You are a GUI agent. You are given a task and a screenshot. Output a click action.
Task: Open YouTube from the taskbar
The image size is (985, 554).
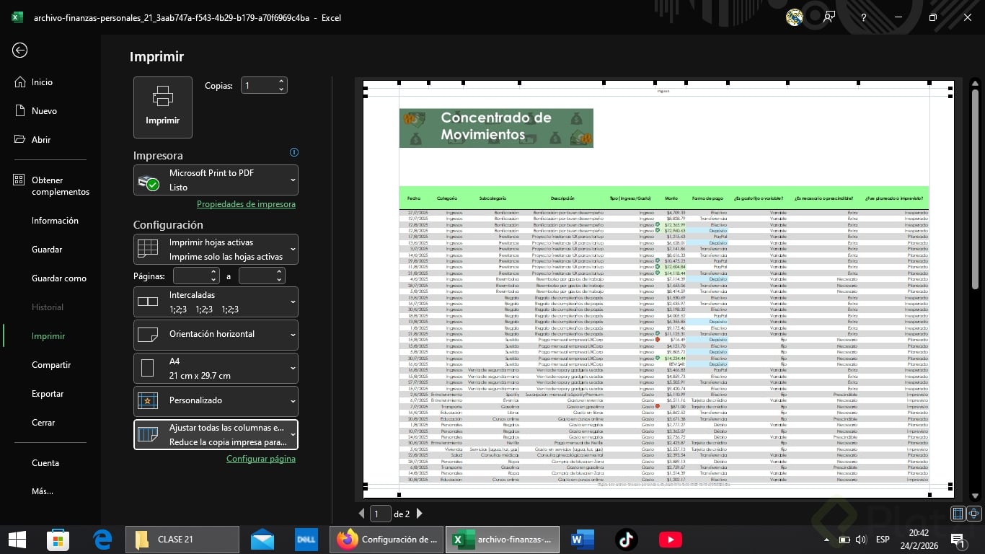point(670,539)
